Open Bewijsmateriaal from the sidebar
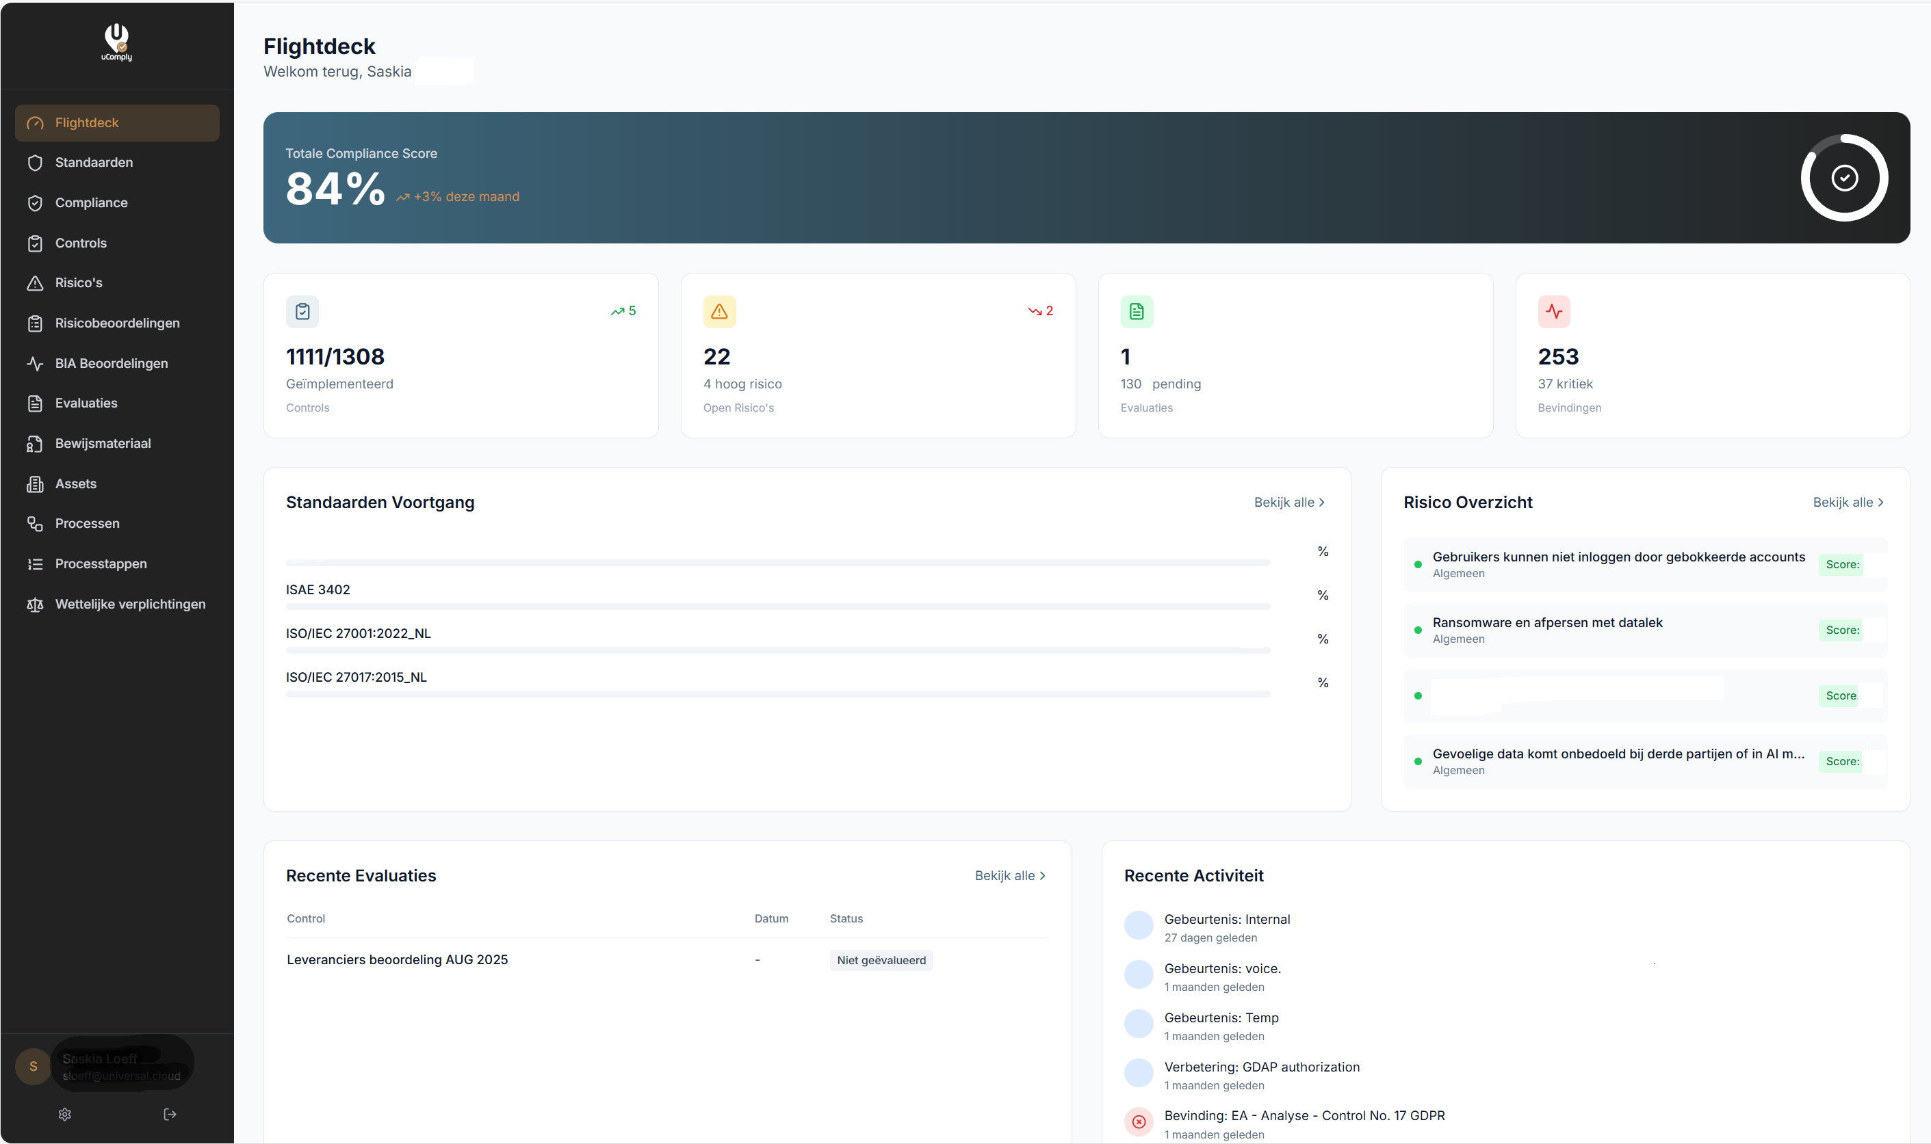This screenshot has height=1144, width=1931. pyautogui.click(x=36, y=443)
